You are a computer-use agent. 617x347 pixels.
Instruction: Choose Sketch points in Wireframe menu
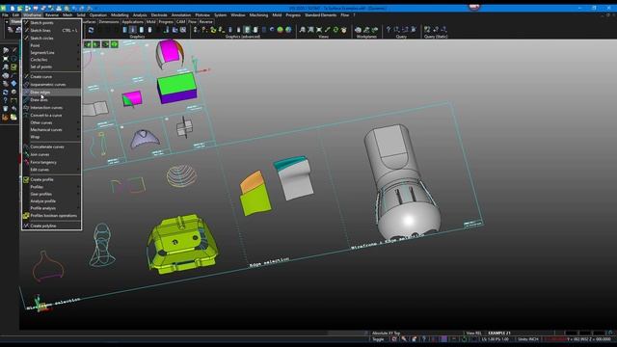[x=51, y=23]
